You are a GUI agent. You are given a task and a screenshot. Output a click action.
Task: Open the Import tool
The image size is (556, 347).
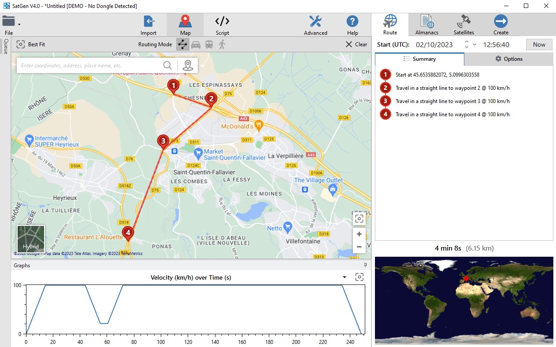pos(148,25)
